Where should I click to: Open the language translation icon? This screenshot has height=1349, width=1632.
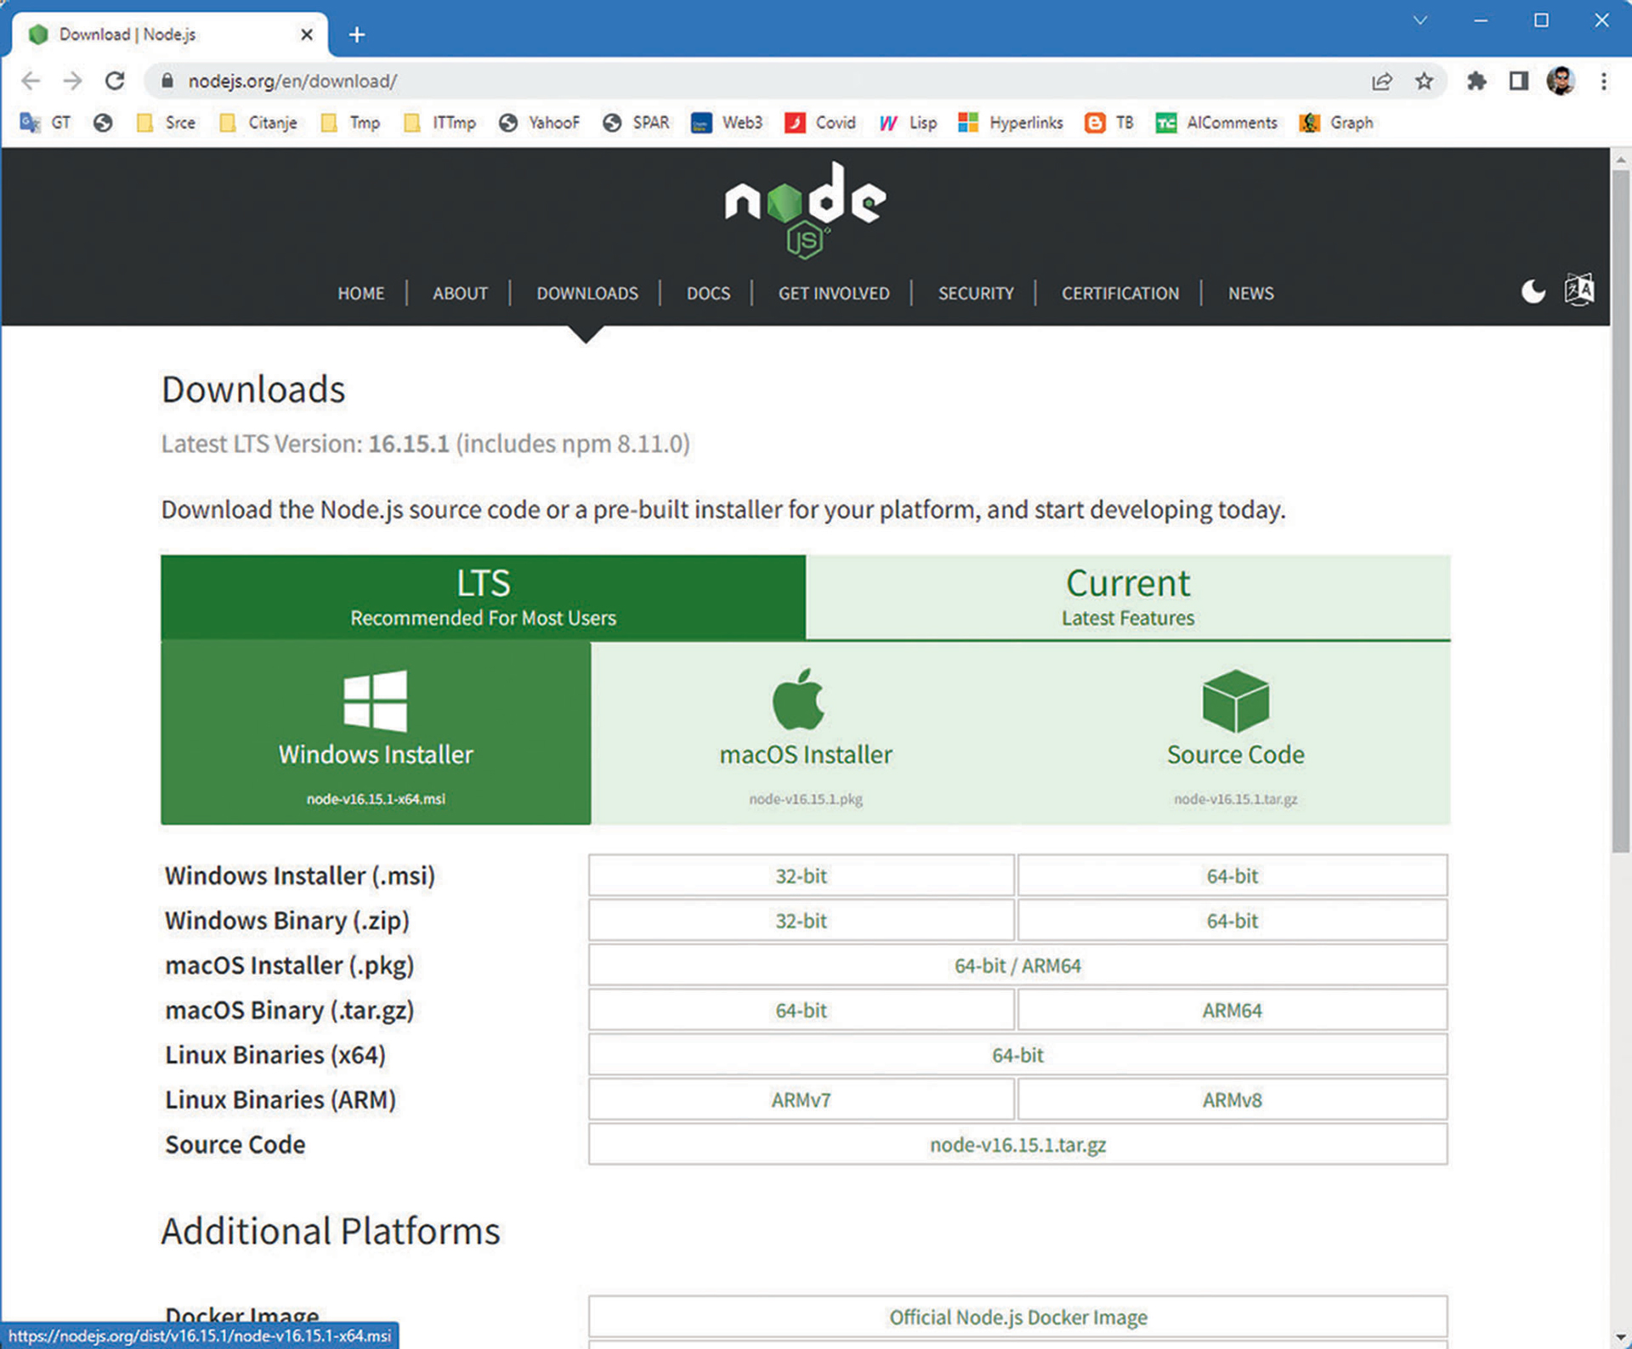point(1578,291)
